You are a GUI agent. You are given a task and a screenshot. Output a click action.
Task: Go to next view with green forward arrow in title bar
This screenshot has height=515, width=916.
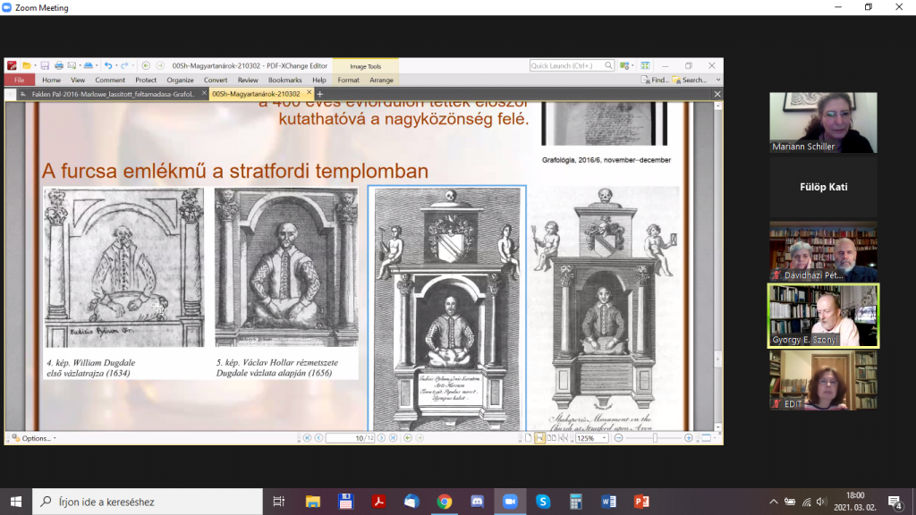pyautogui.click(x=160, y=66)
